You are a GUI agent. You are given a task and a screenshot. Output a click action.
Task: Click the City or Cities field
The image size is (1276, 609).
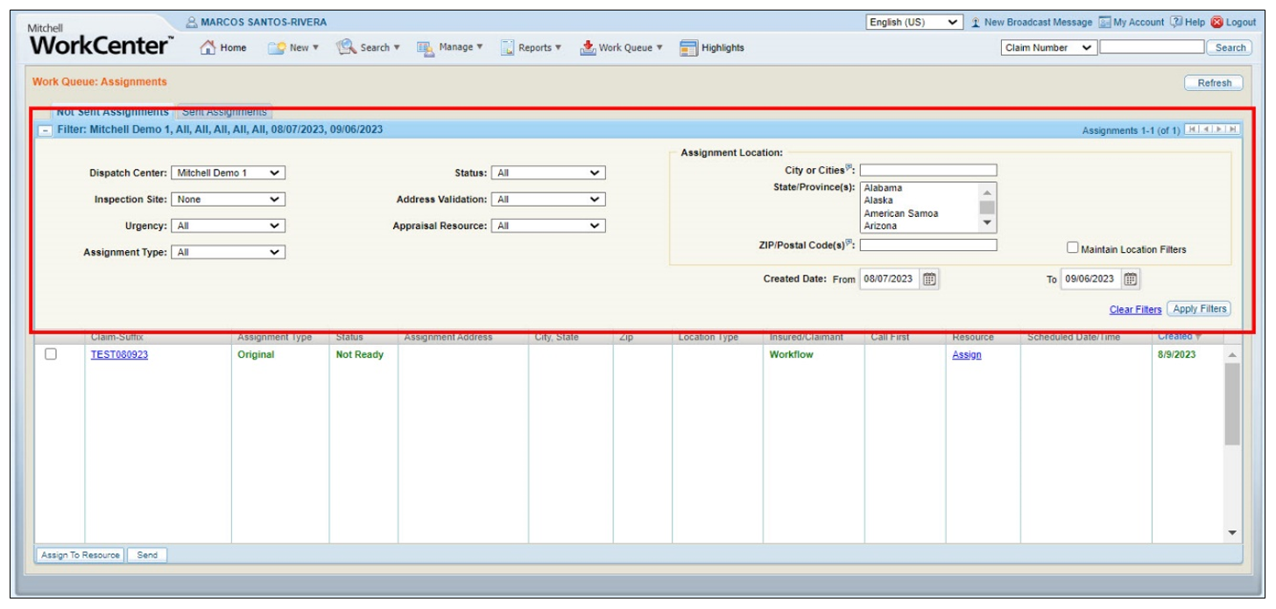tap(927, 171)
